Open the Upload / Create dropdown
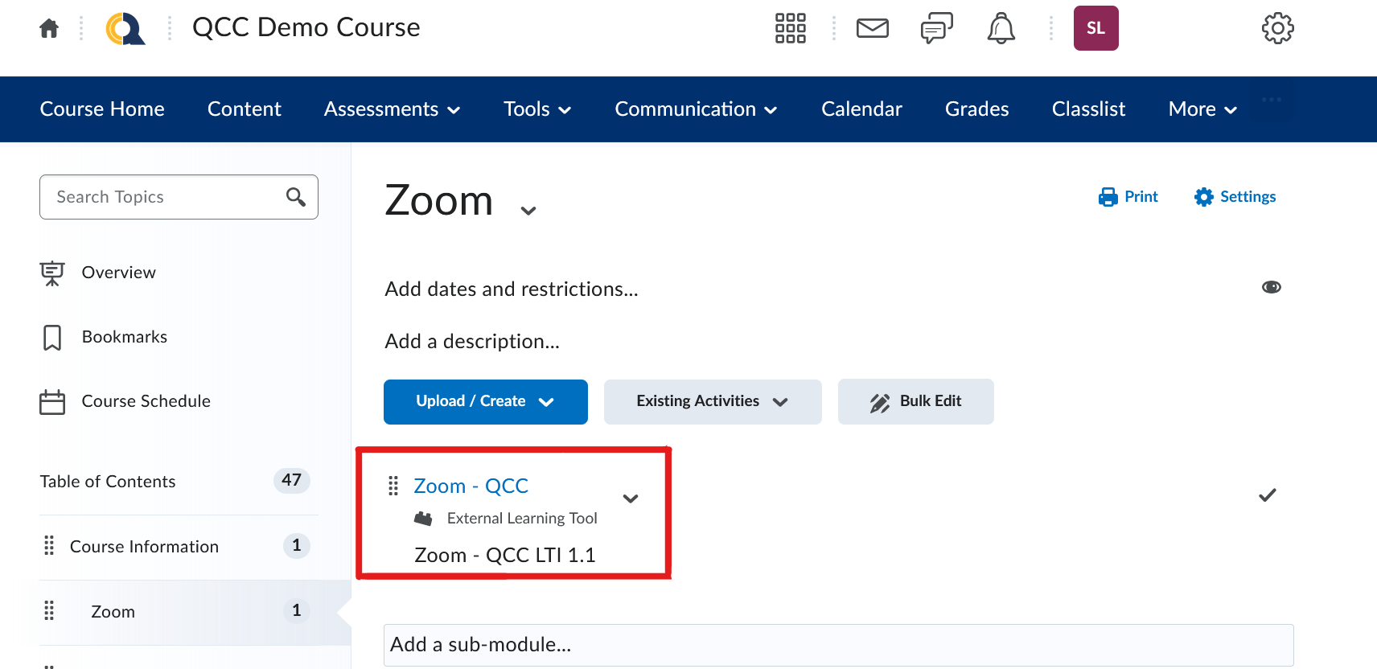This screenshot has width=1377, height=669. click(486, 402)
